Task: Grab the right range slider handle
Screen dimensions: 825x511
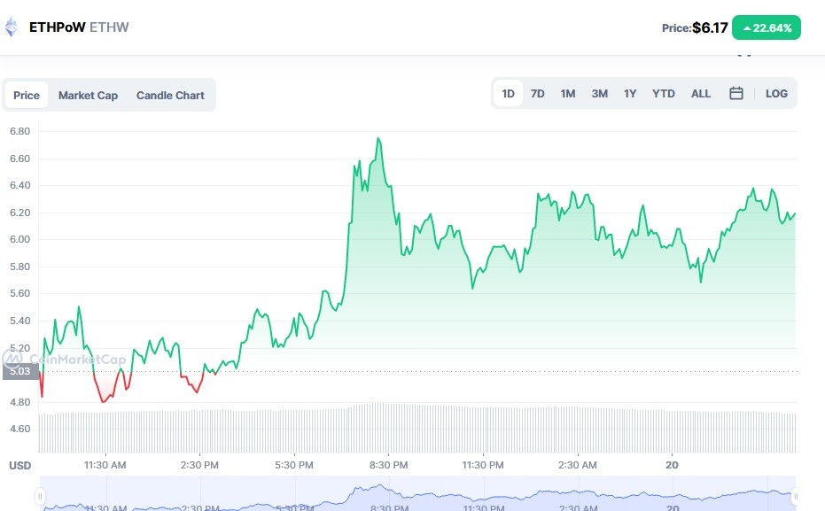Action: tap(795, 496)
